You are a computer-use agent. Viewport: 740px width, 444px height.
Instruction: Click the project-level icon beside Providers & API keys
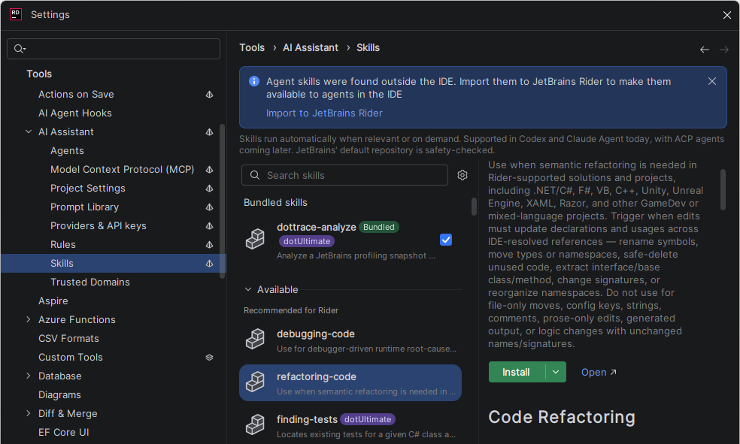click(210, 226)
